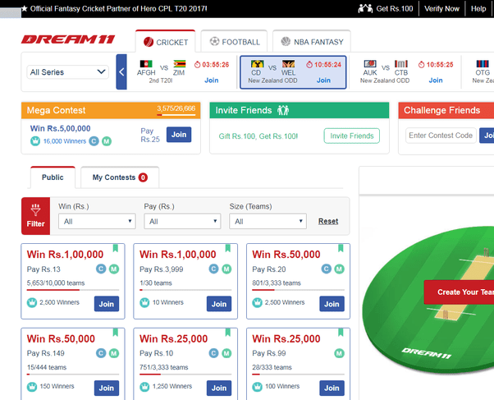494x400 pixels.
Task: Click the C badge on Pay Rs.13 contest
Action: 101,269
